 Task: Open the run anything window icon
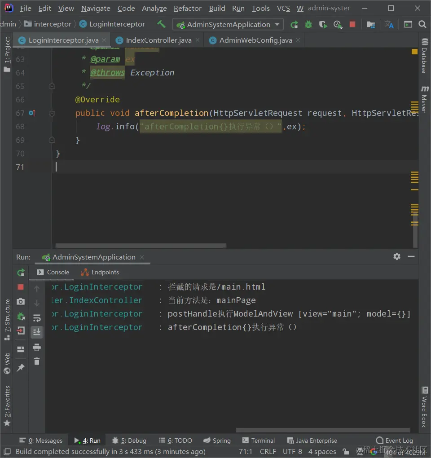click(408, 25)
